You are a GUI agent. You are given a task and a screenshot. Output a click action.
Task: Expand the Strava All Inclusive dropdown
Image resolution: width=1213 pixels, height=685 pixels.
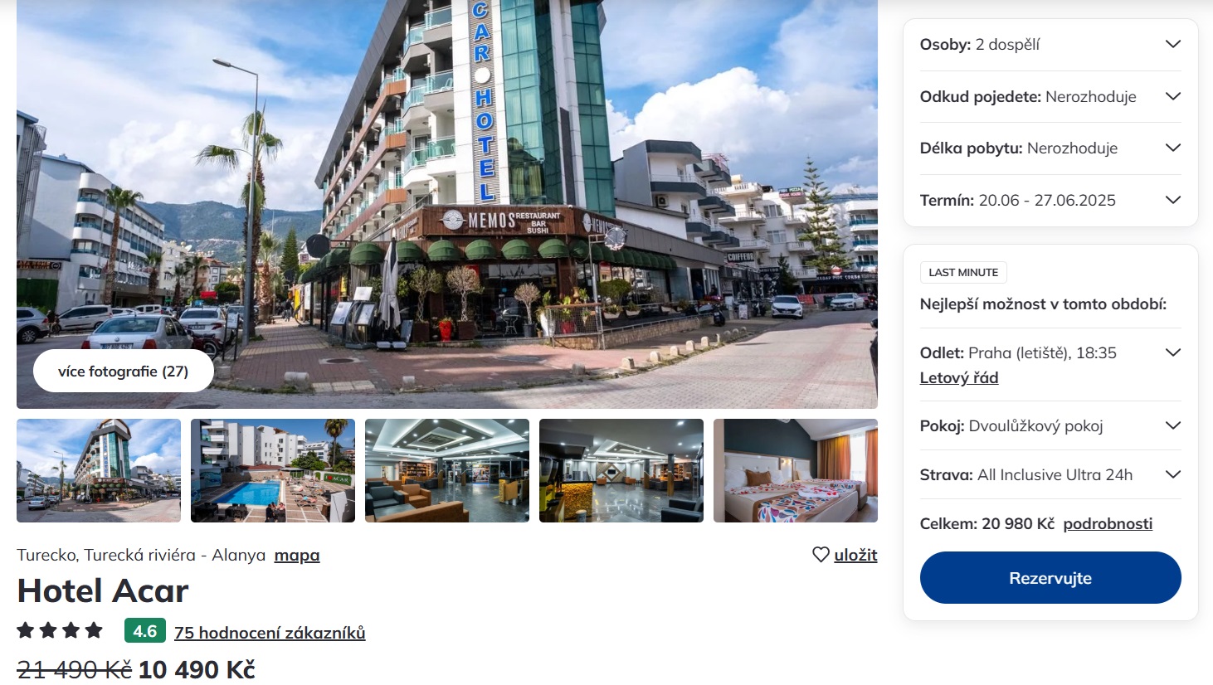point(1050,474)
